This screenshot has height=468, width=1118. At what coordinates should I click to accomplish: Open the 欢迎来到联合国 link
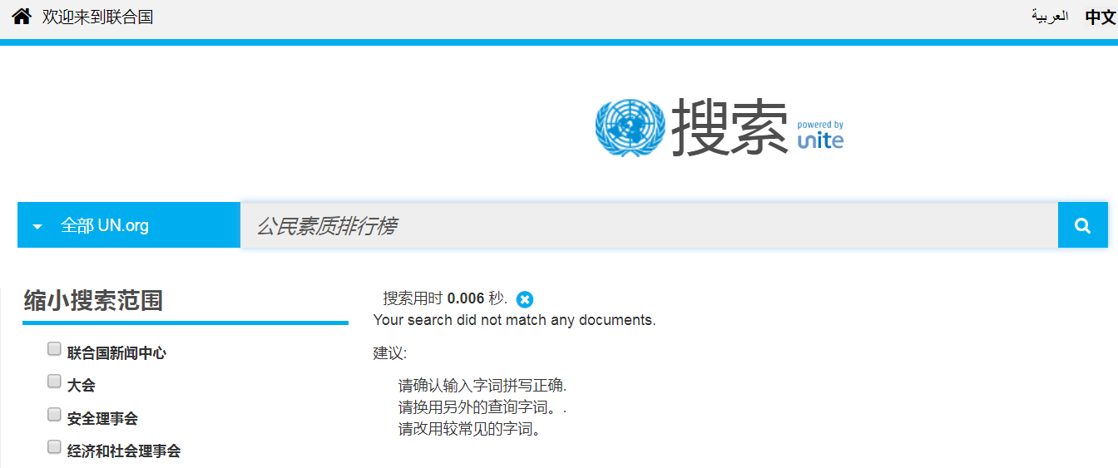97,17
